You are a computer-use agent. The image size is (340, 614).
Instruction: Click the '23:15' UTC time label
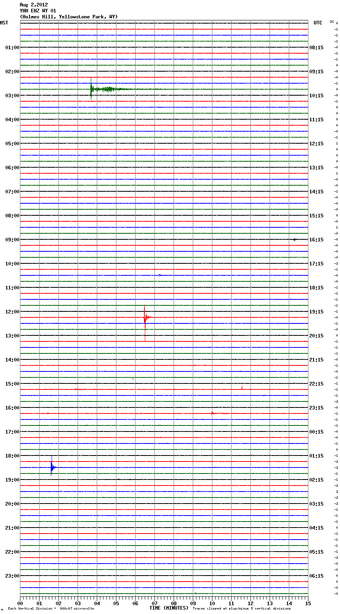[x=316, y=408]
